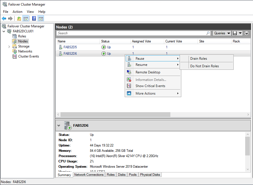Viewport: 253px width, 185px height.
Task: Toggle the console tree pane toolbar icon
Action: (26, 19)
